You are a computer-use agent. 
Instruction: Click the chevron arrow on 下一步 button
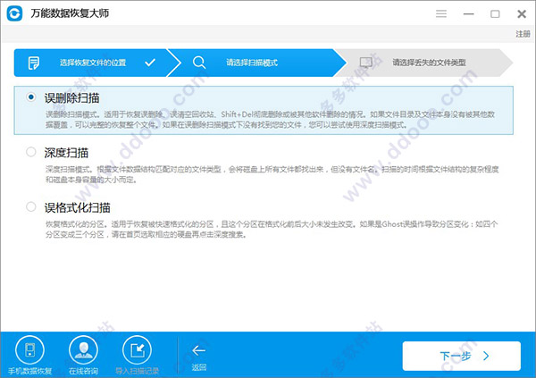click(486, 357)
